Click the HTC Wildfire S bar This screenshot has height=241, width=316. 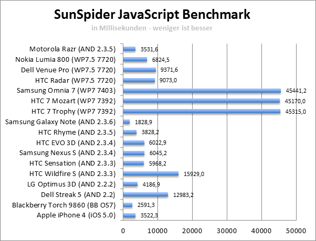[x=151, y=173]
